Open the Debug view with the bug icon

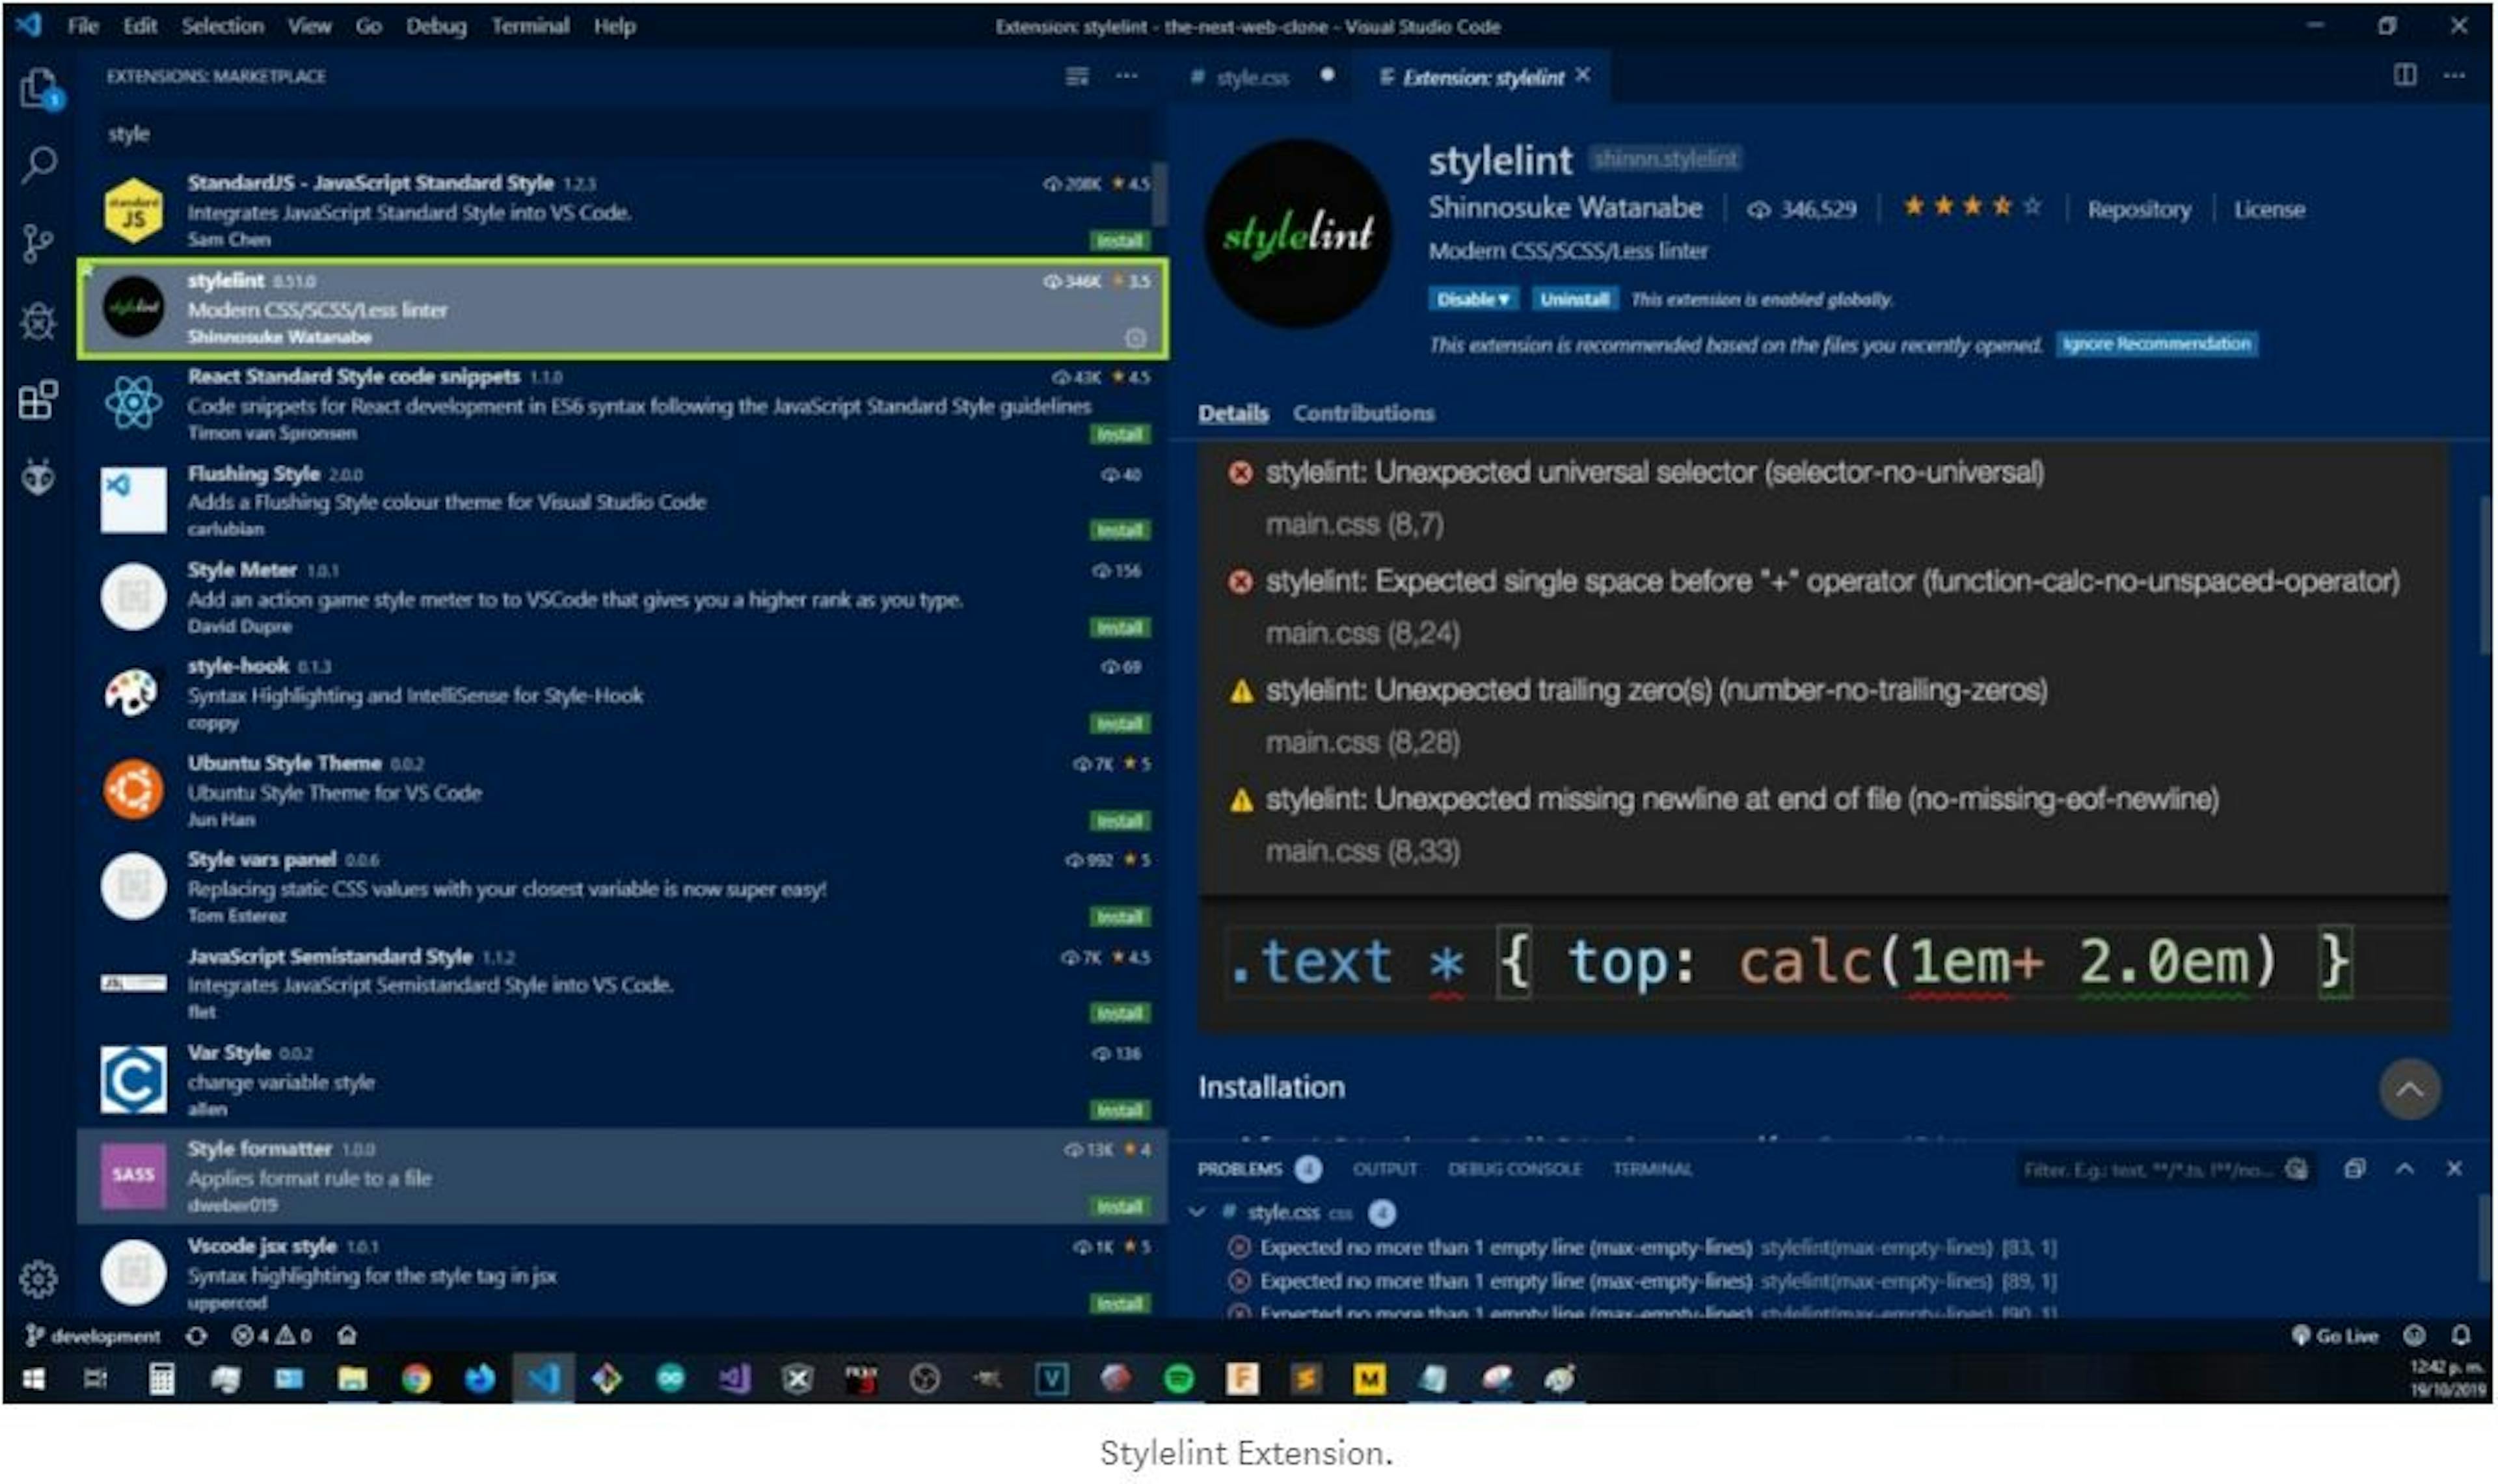38,321
